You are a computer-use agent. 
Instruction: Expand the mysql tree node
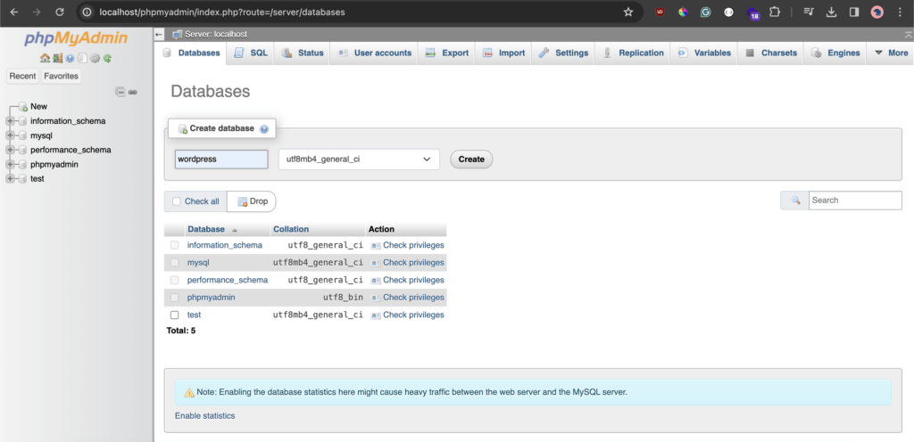[9, 135]
